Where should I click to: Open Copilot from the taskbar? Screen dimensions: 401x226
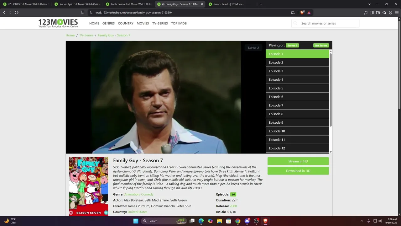coord(210,221)
